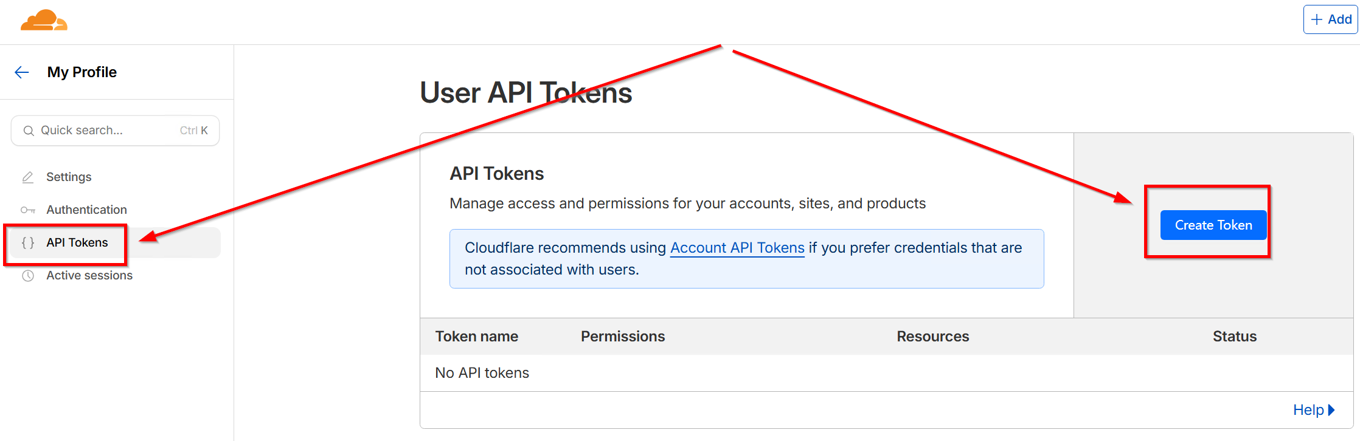
Task: Expand the Help section
Action: tap(1314, 410)
